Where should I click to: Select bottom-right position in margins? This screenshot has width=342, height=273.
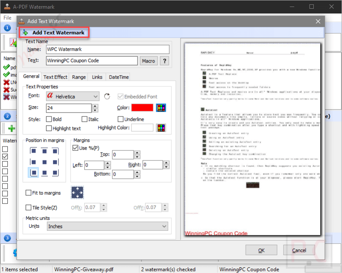click(x=55, y=173)
